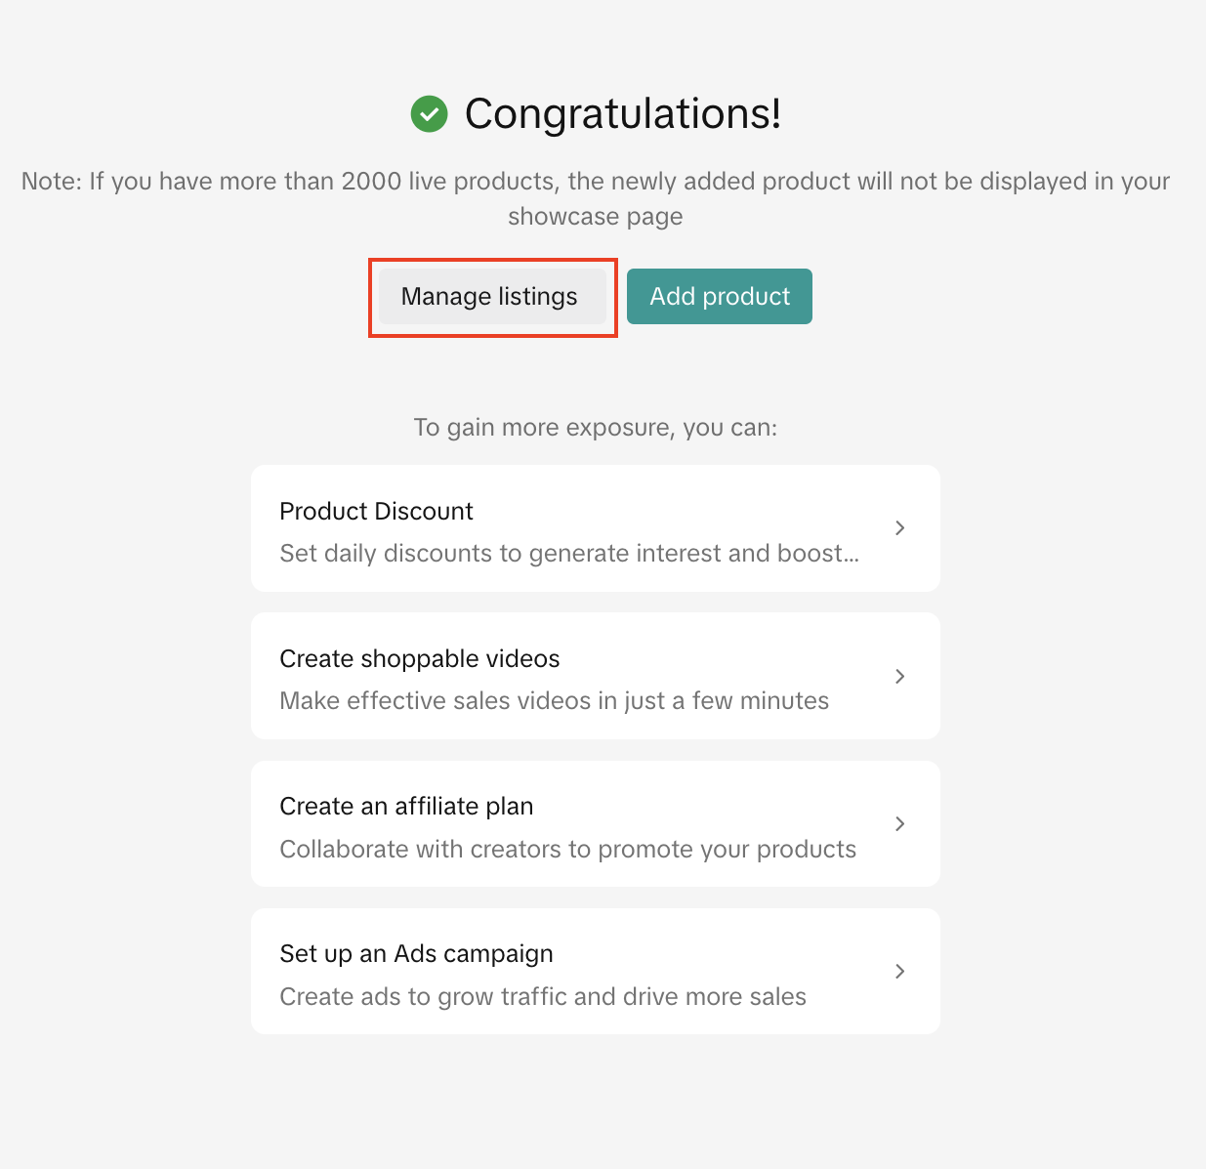Expand Product Discount using its chevron arrow
The height and width of the screenshot is (1169, 1206).
(899, 528)
